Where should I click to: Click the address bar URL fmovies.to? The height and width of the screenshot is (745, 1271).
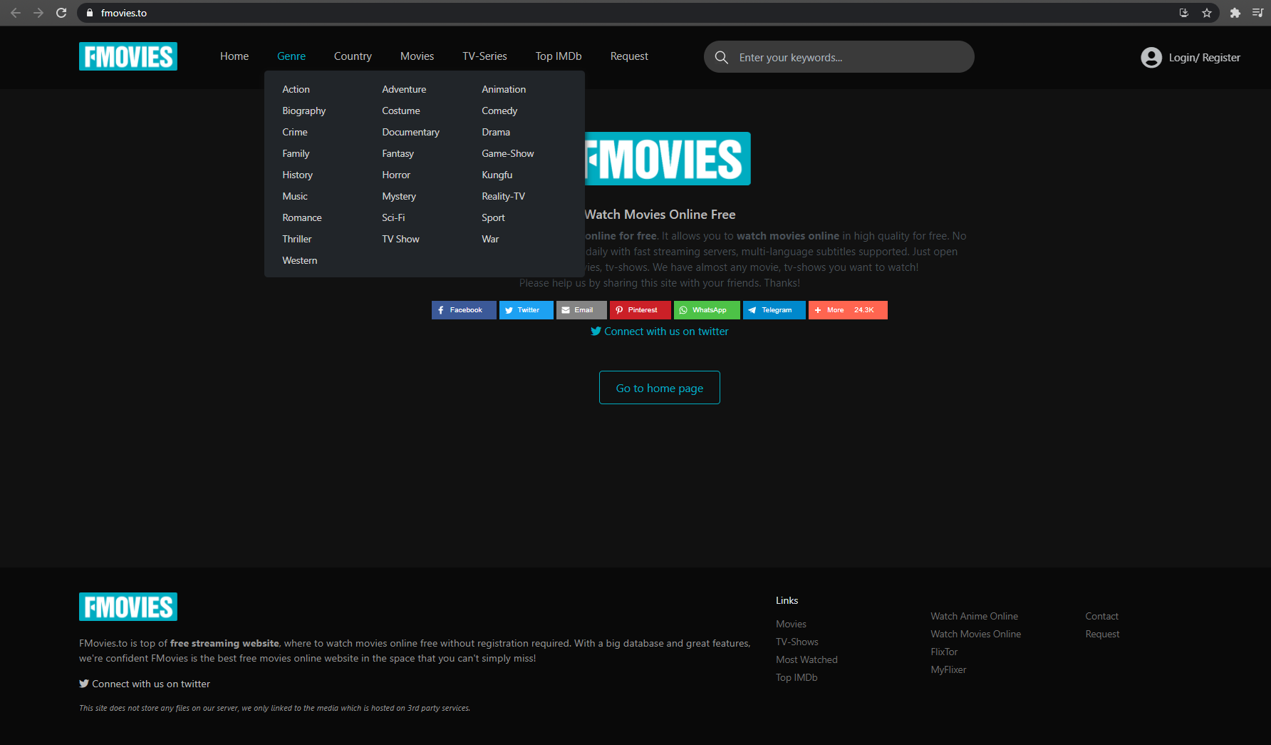(124, 13)
